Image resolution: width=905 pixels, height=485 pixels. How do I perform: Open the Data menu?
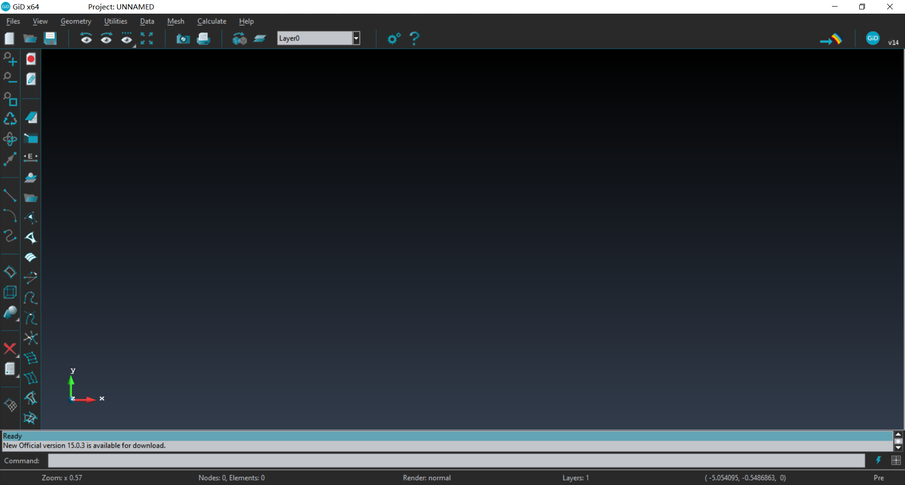(x=147, y=21)
